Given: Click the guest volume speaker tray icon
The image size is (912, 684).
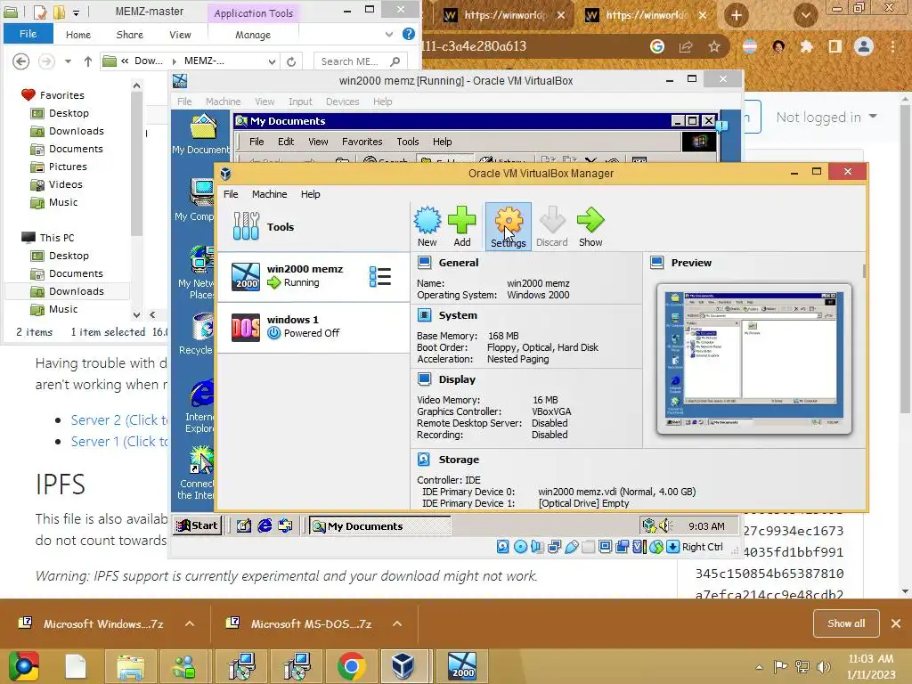Looking at the screenshot, I should tap(665, 525).
